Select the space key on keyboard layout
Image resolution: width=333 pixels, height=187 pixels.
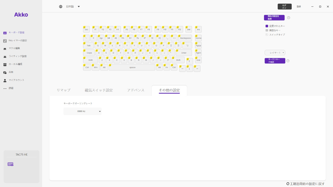(x=132, y=68)
